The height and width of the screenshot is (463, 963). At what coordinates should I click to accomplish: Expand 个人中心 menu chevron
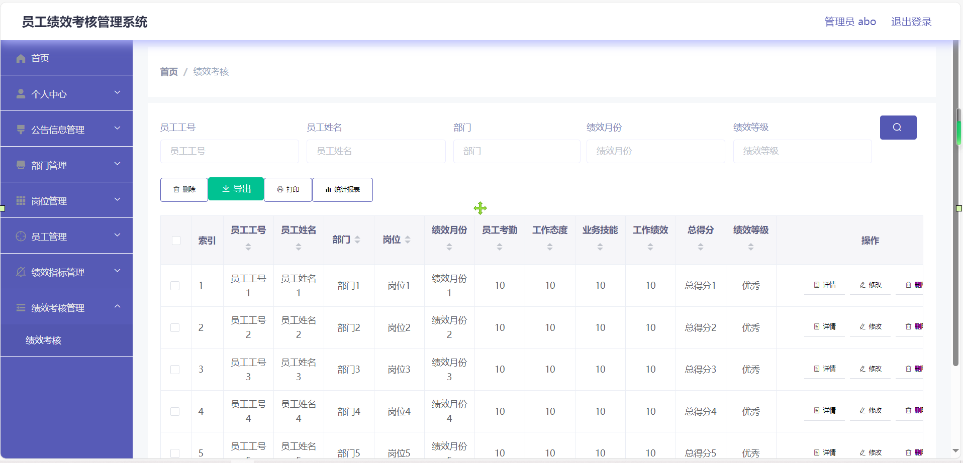pyautogui.click(x=117, y=92)
